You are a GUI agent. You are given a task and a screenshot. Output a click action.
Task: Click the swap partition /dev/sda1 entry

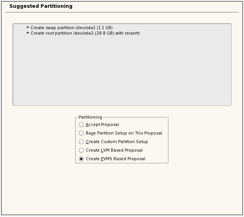pos(71,28)
